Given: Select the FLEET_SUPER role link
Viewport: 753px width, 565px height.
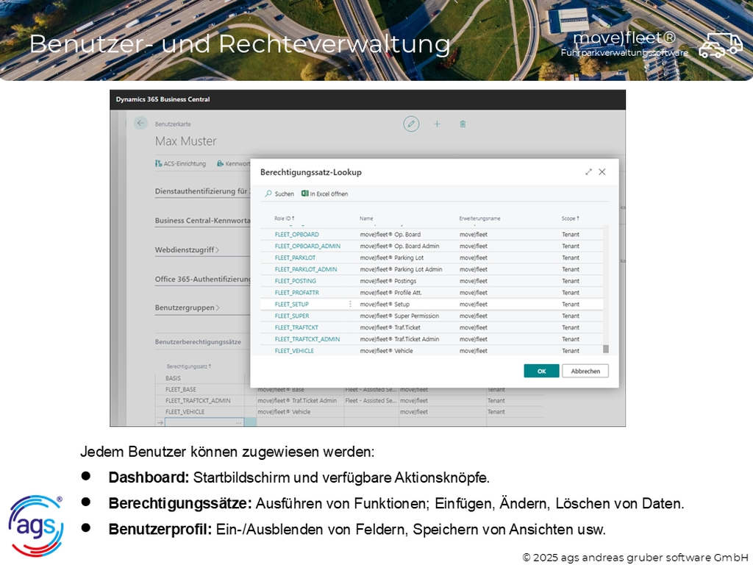Looking at the screenshot, I should click(x=292, y=316).
